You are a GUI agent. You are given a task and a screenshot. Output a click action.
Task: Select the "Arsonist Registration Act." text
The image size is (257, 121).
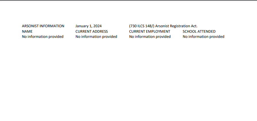[x=176, y=26]
